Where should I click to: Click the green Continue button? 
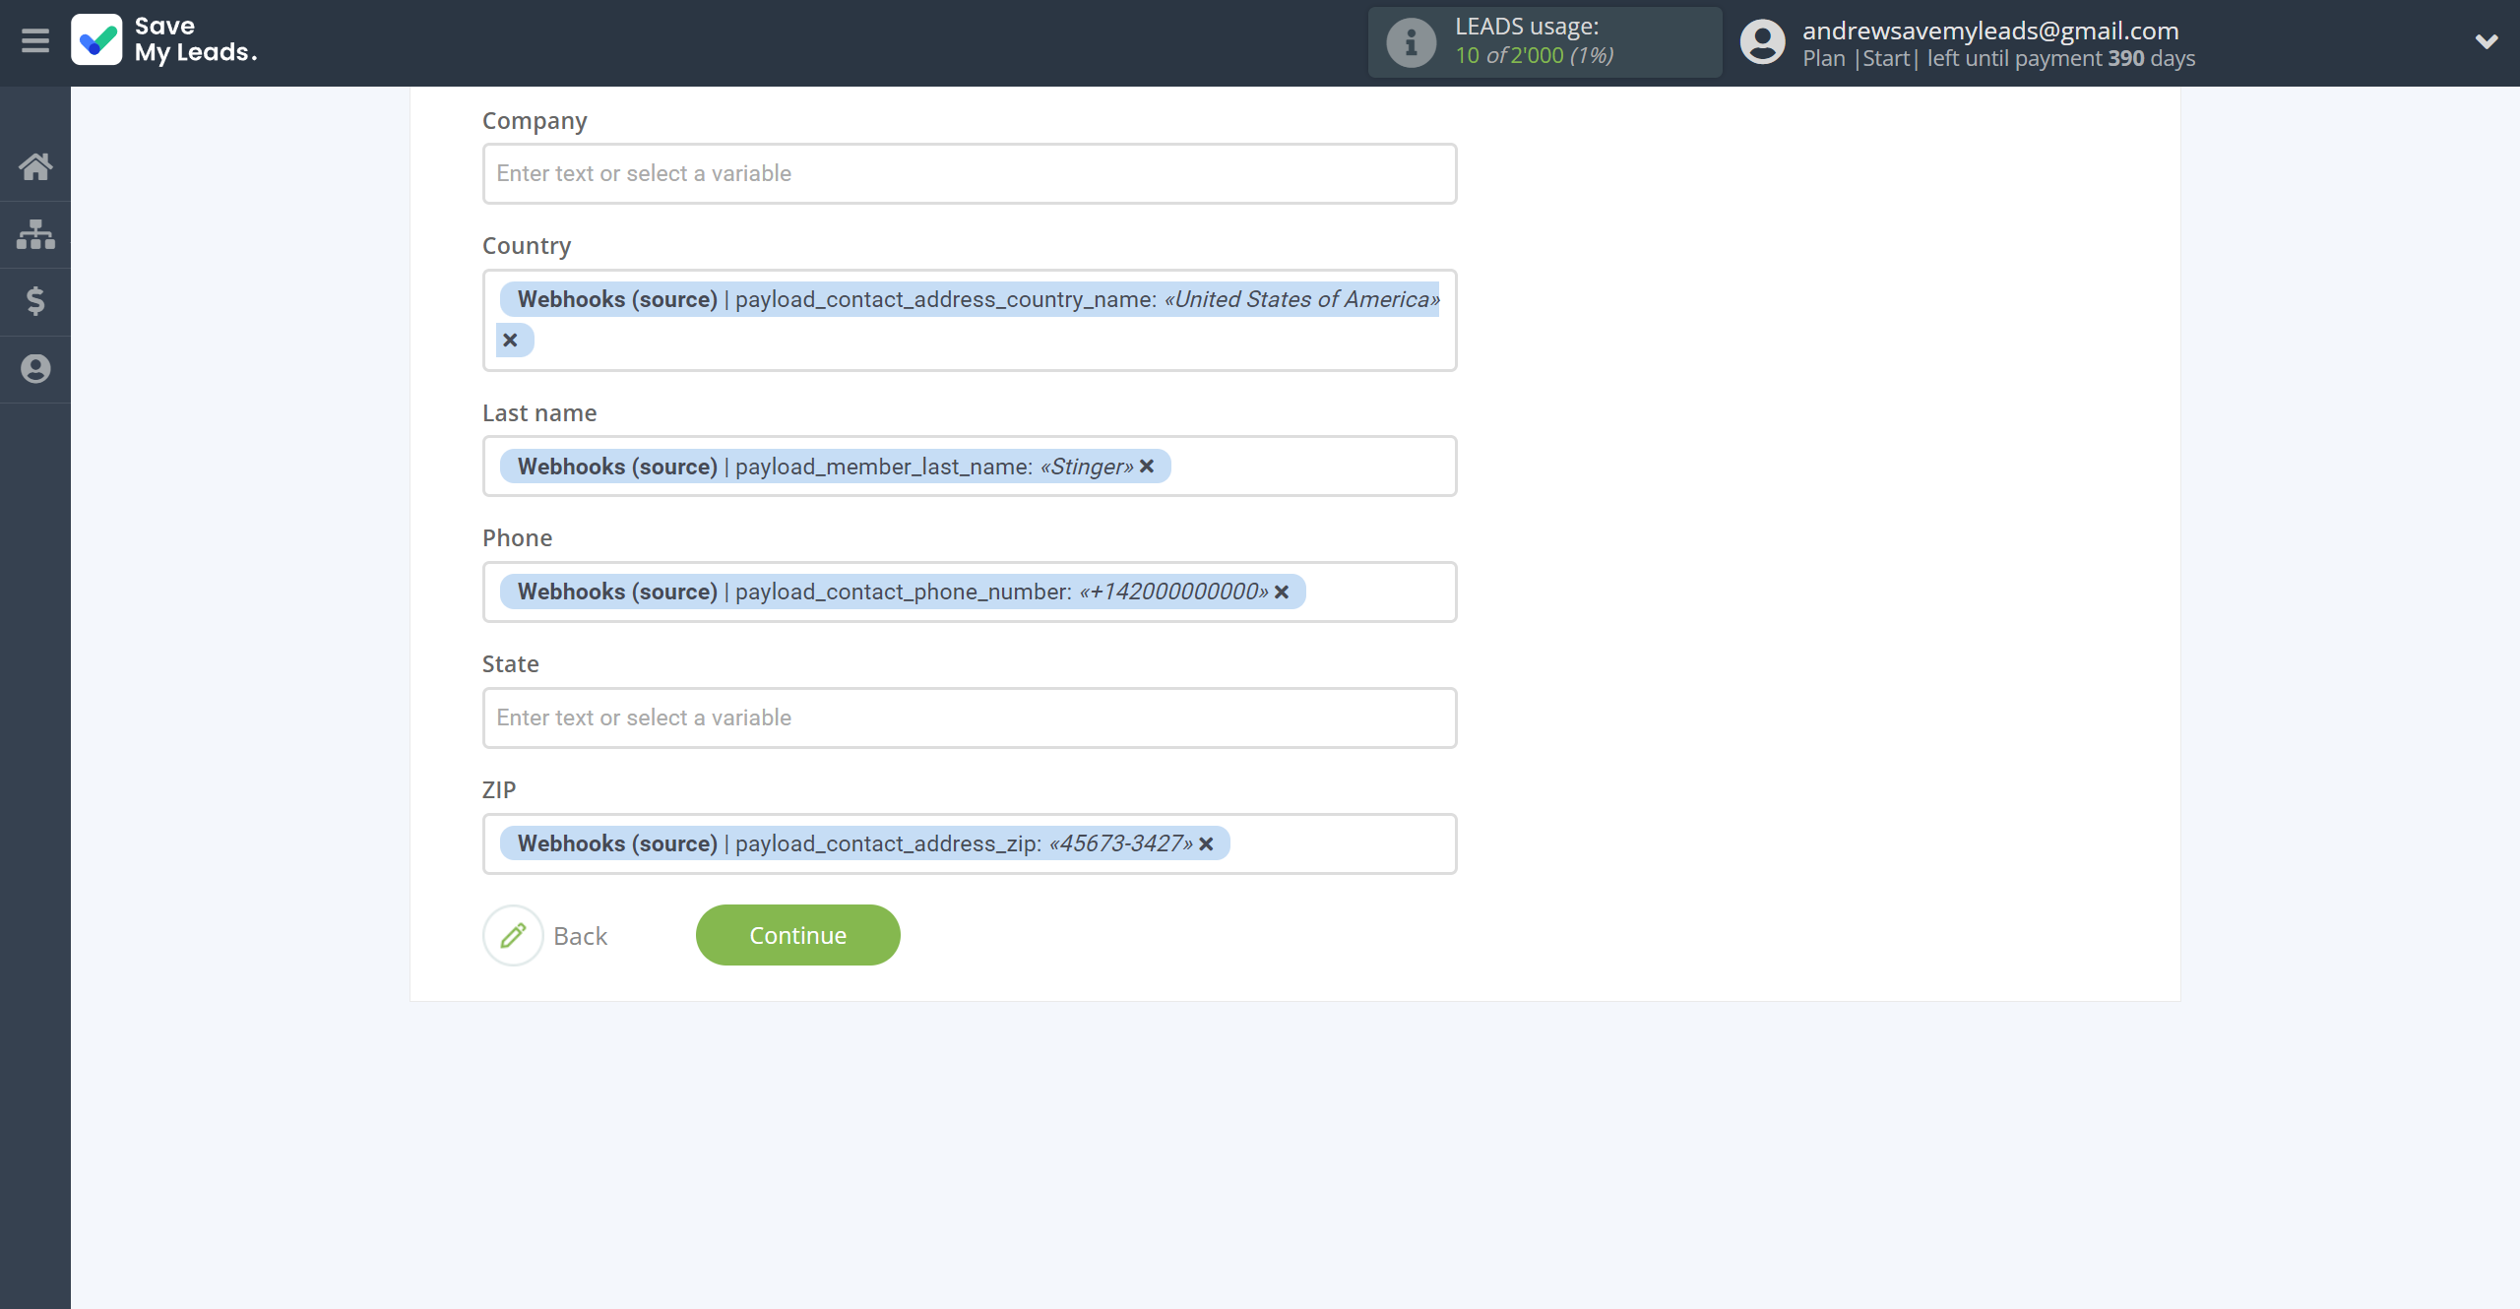(798, 935)
